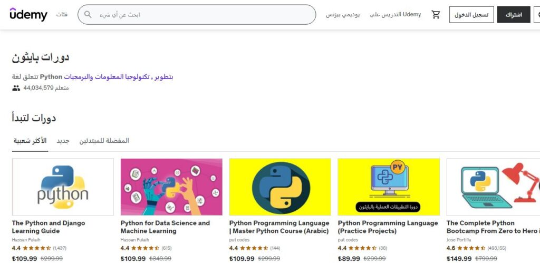The width and height of the screenshot is (540, 263).
Task: Open the Python Programming Language Practice Projects title
Action: tap(388, 227)
